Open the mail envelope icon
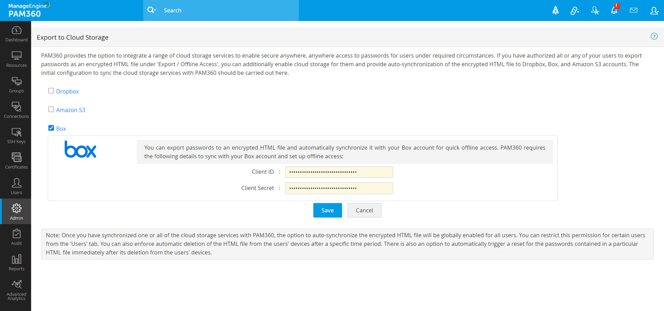The image size is (664, 311). click(634, 10)
